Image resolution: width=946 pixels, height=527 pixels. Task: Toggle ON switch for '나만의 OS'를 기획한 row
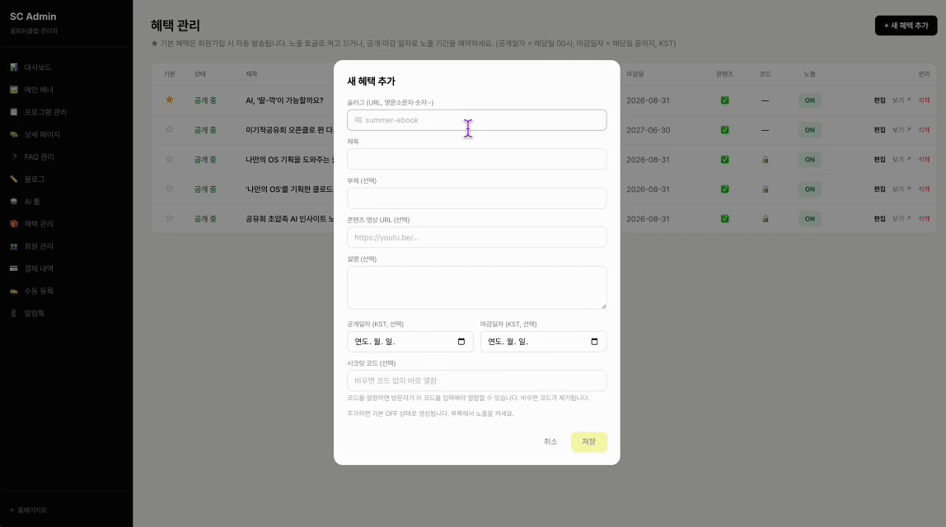(810, 189)
